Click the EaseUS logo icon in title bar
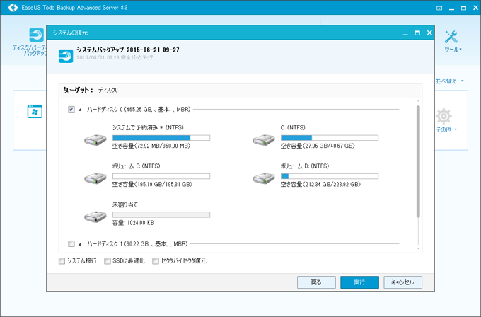This screenshot has width=481, height=317. [13, 7]
